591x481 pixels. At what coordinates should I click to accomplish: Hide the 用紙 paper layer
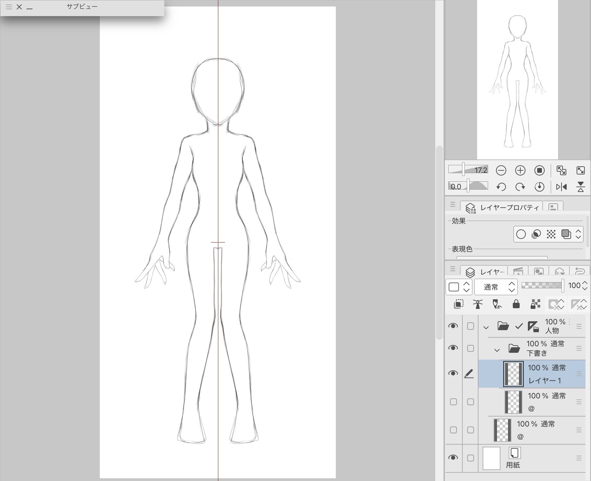click(453, 458)
